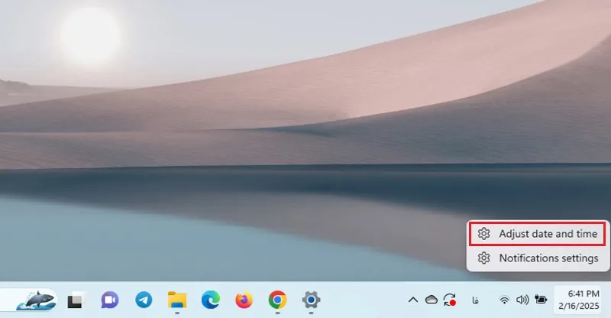Viewport: 611px width, 318px height.
Task: Check the battery status icon
Action: click(x=541, y=300)
